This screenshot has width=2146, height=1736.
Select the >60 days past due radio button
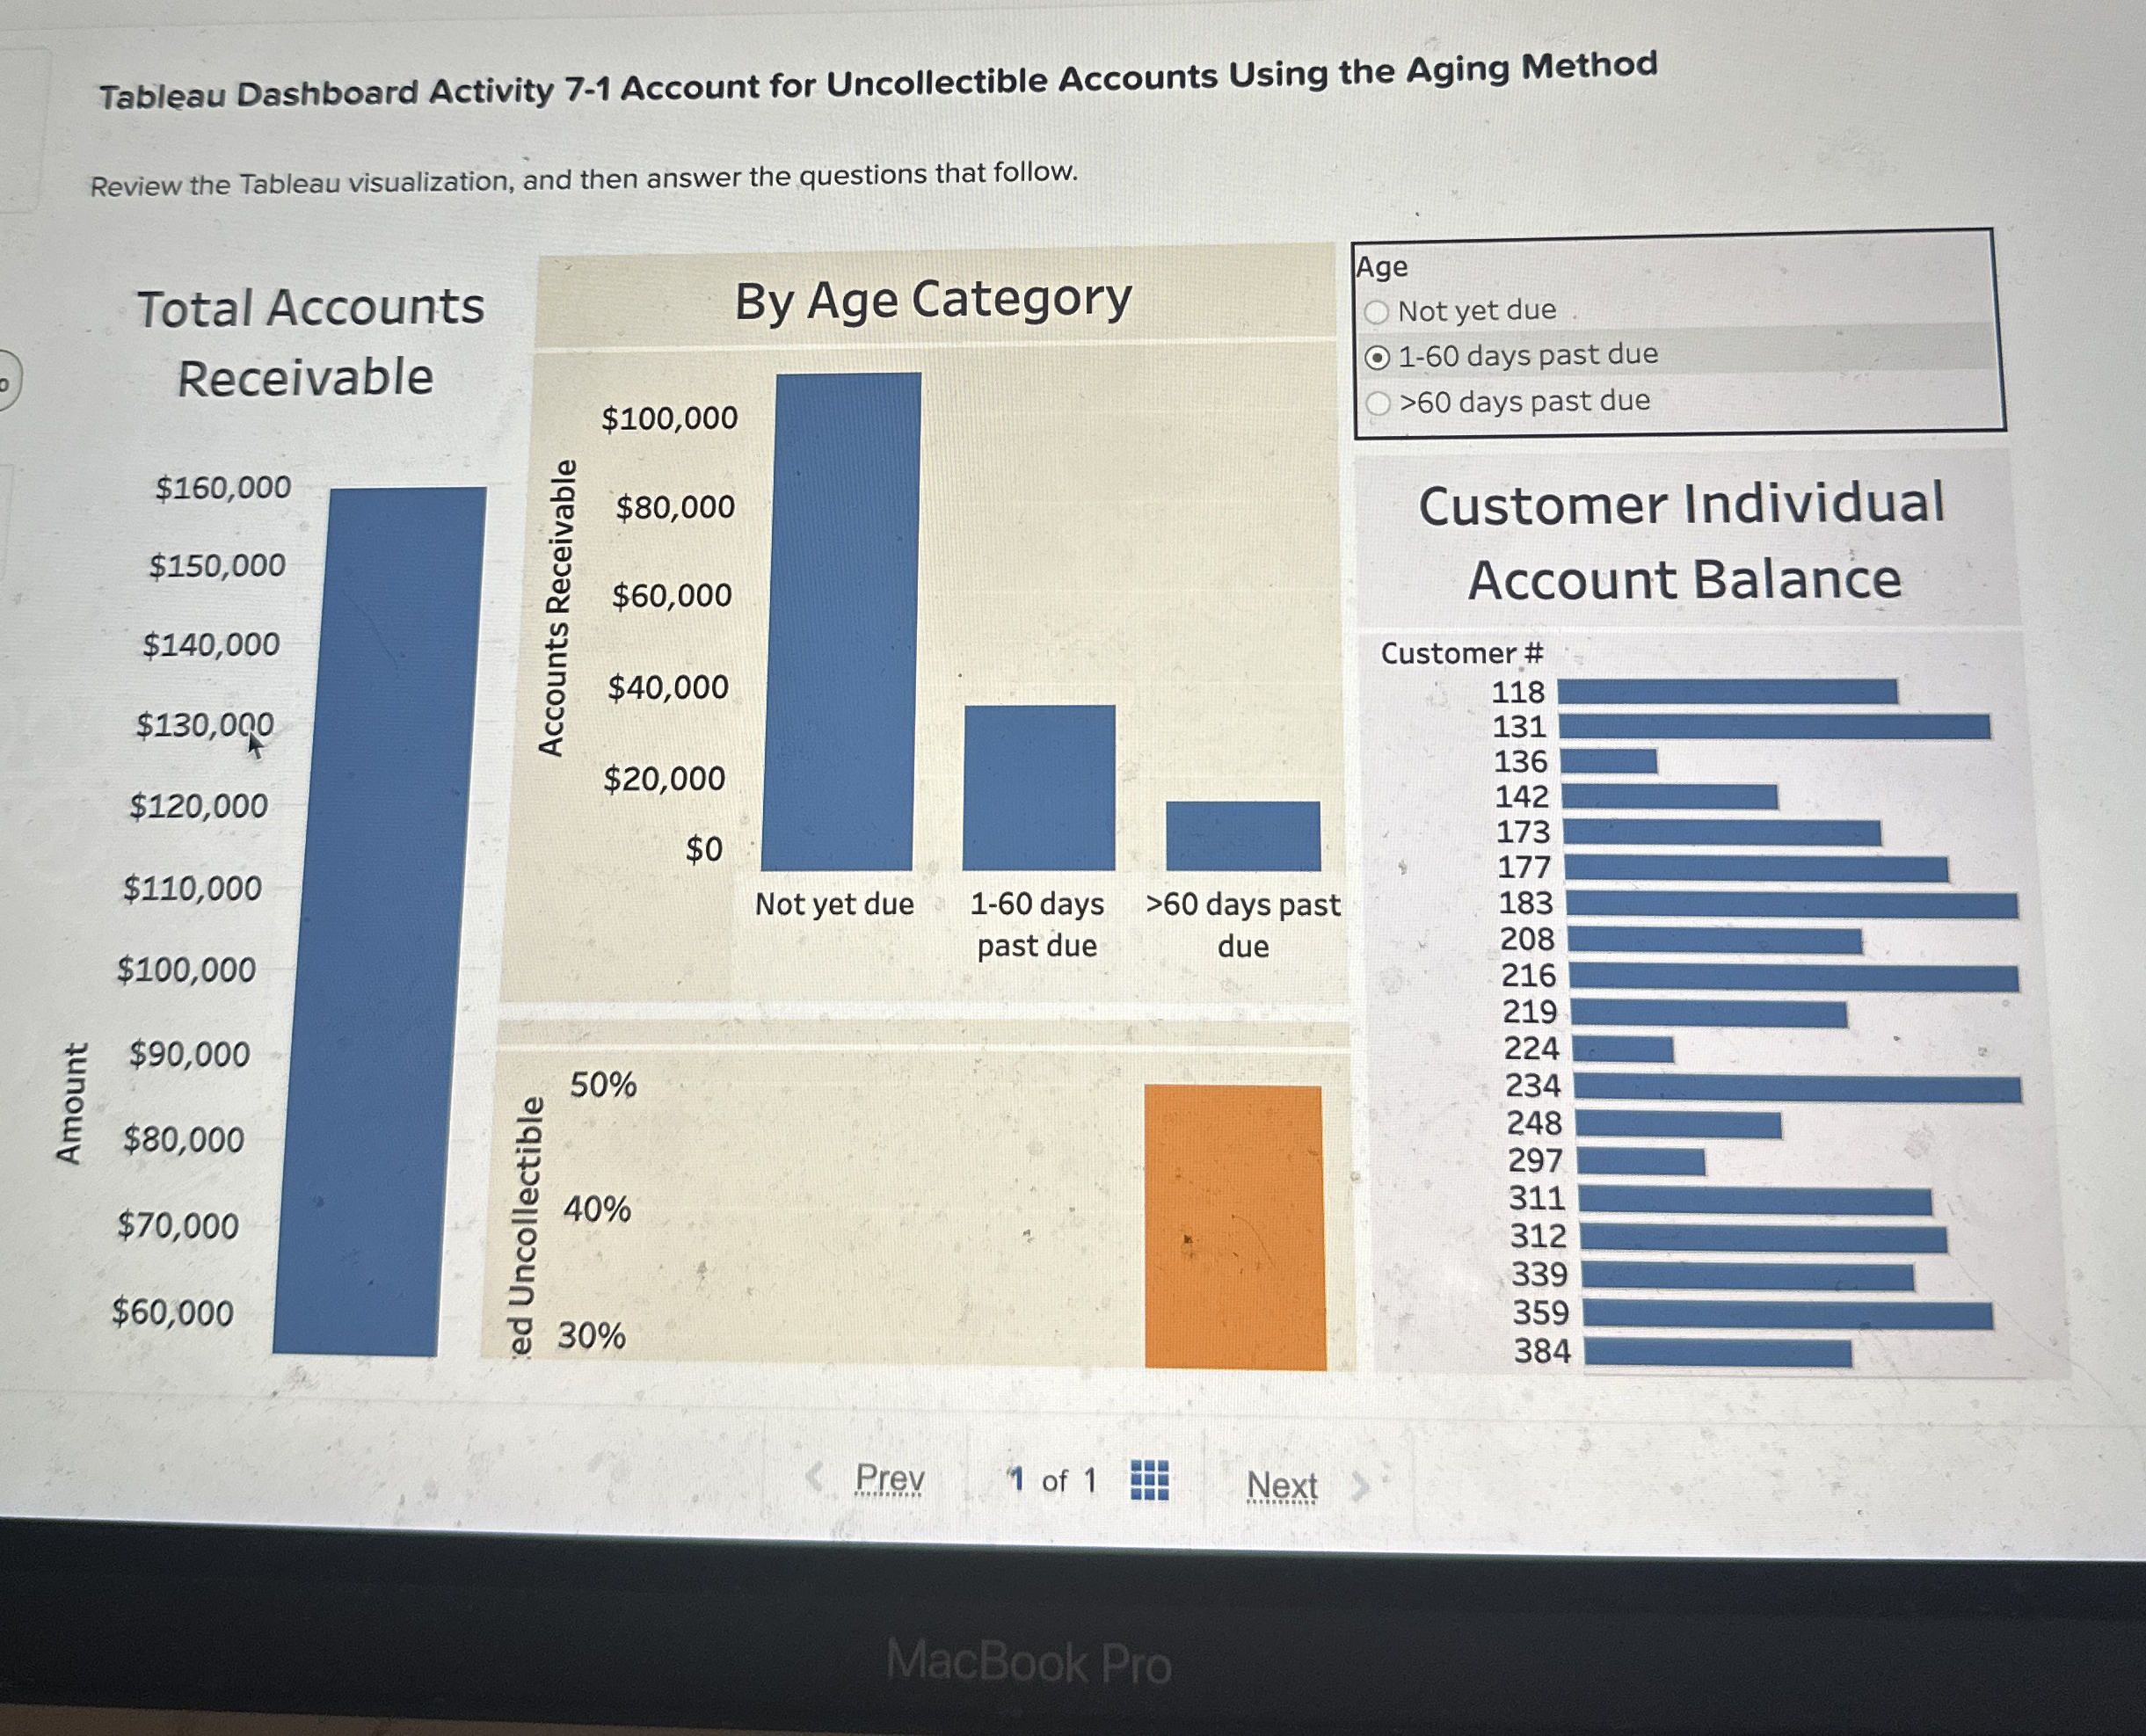1379,398
